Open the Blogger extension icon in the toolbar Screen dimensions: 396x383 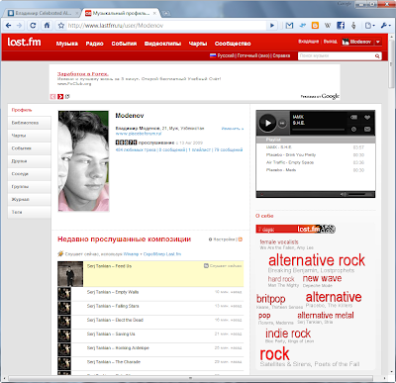(x=315, y=26)
